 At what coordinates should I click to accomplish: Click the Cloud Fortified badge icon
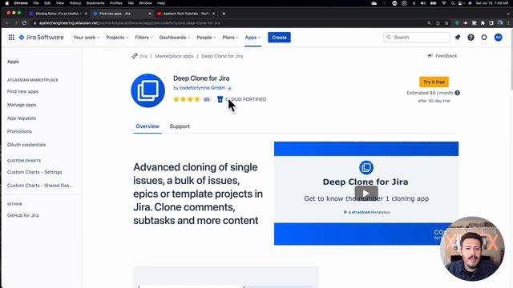click(x=220, y=99)
